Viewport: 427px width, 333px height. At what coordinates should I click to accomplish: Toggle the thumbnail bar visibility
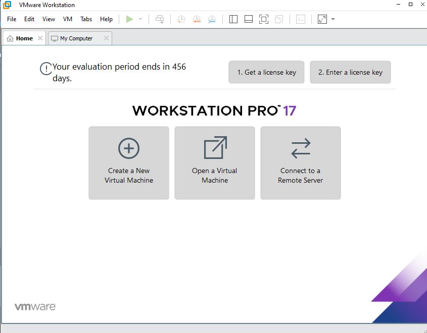point(248,19)
